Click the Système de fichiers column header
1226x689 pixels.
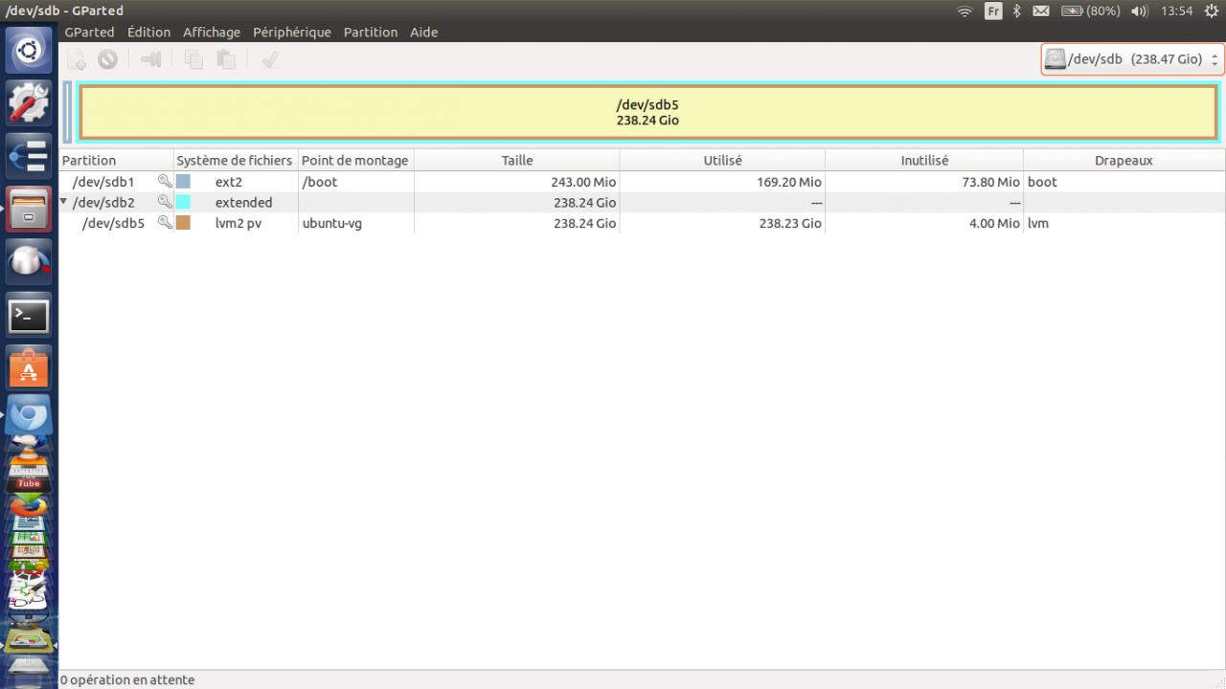[236, 160]
